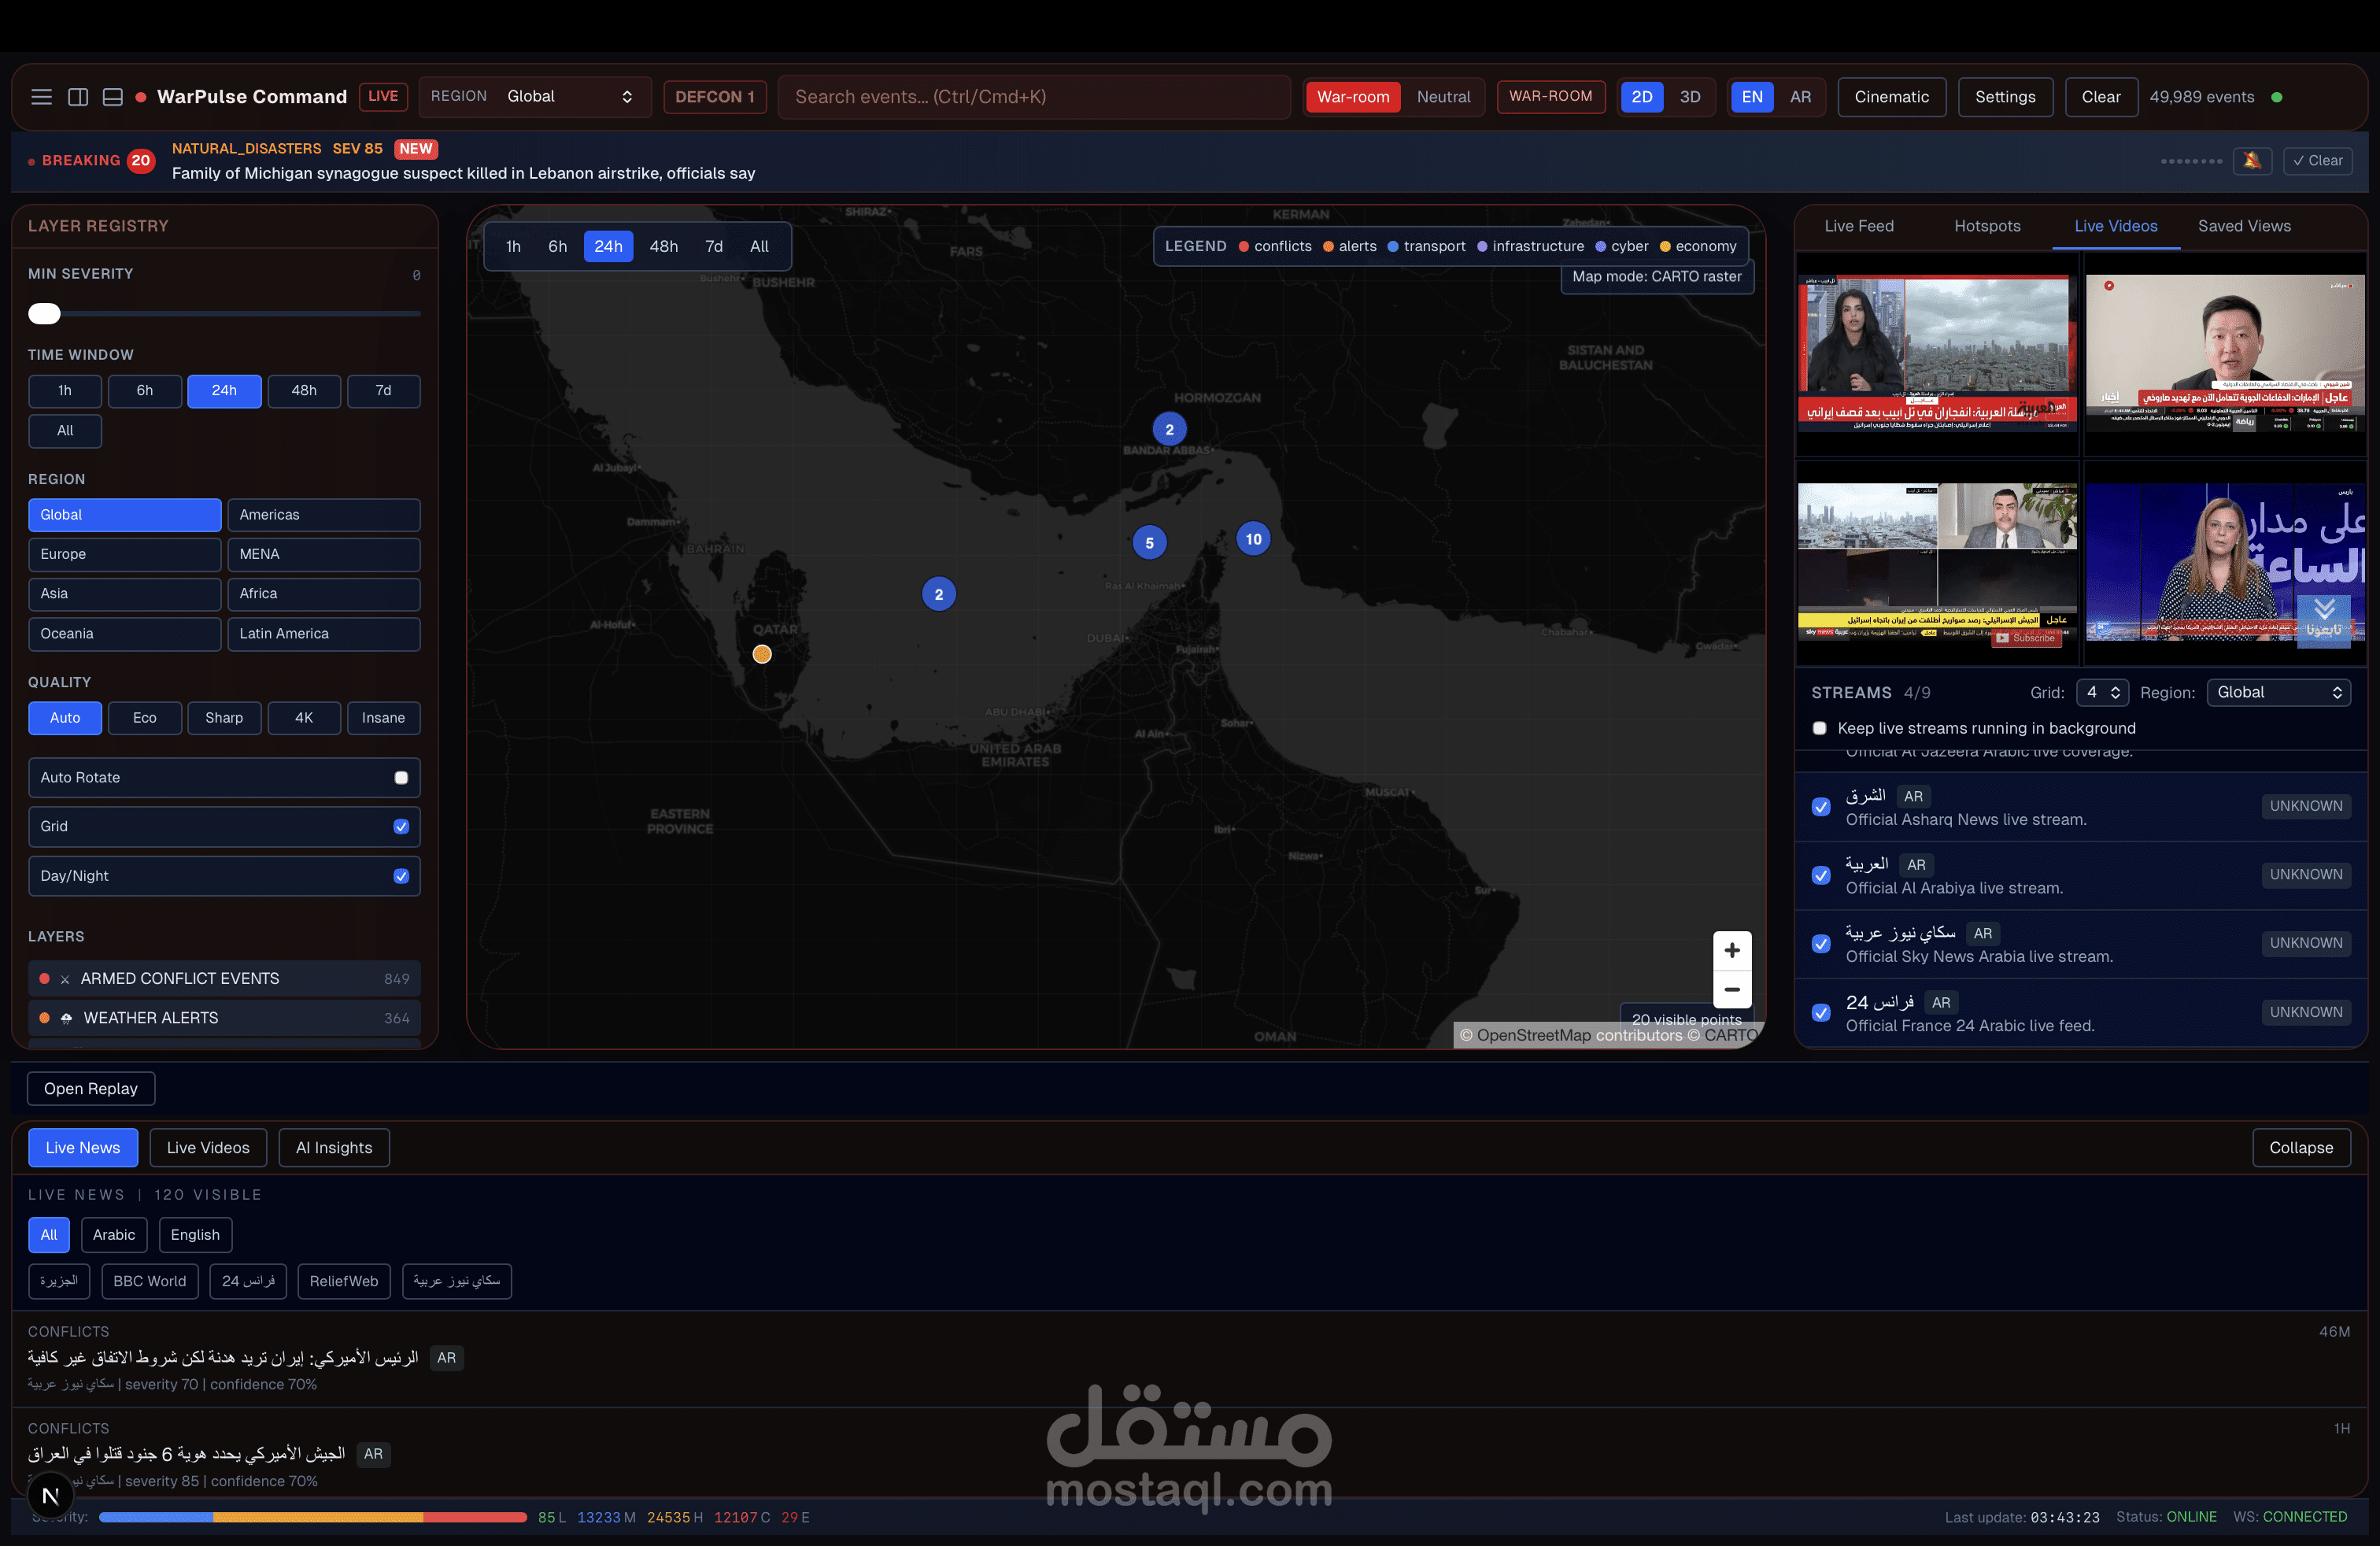The image size is (2380, 1546).
Task: Click the round N logo icon
Action: (50, 1495)
